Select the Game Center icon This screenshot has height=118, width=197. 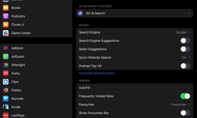(6, 33)
